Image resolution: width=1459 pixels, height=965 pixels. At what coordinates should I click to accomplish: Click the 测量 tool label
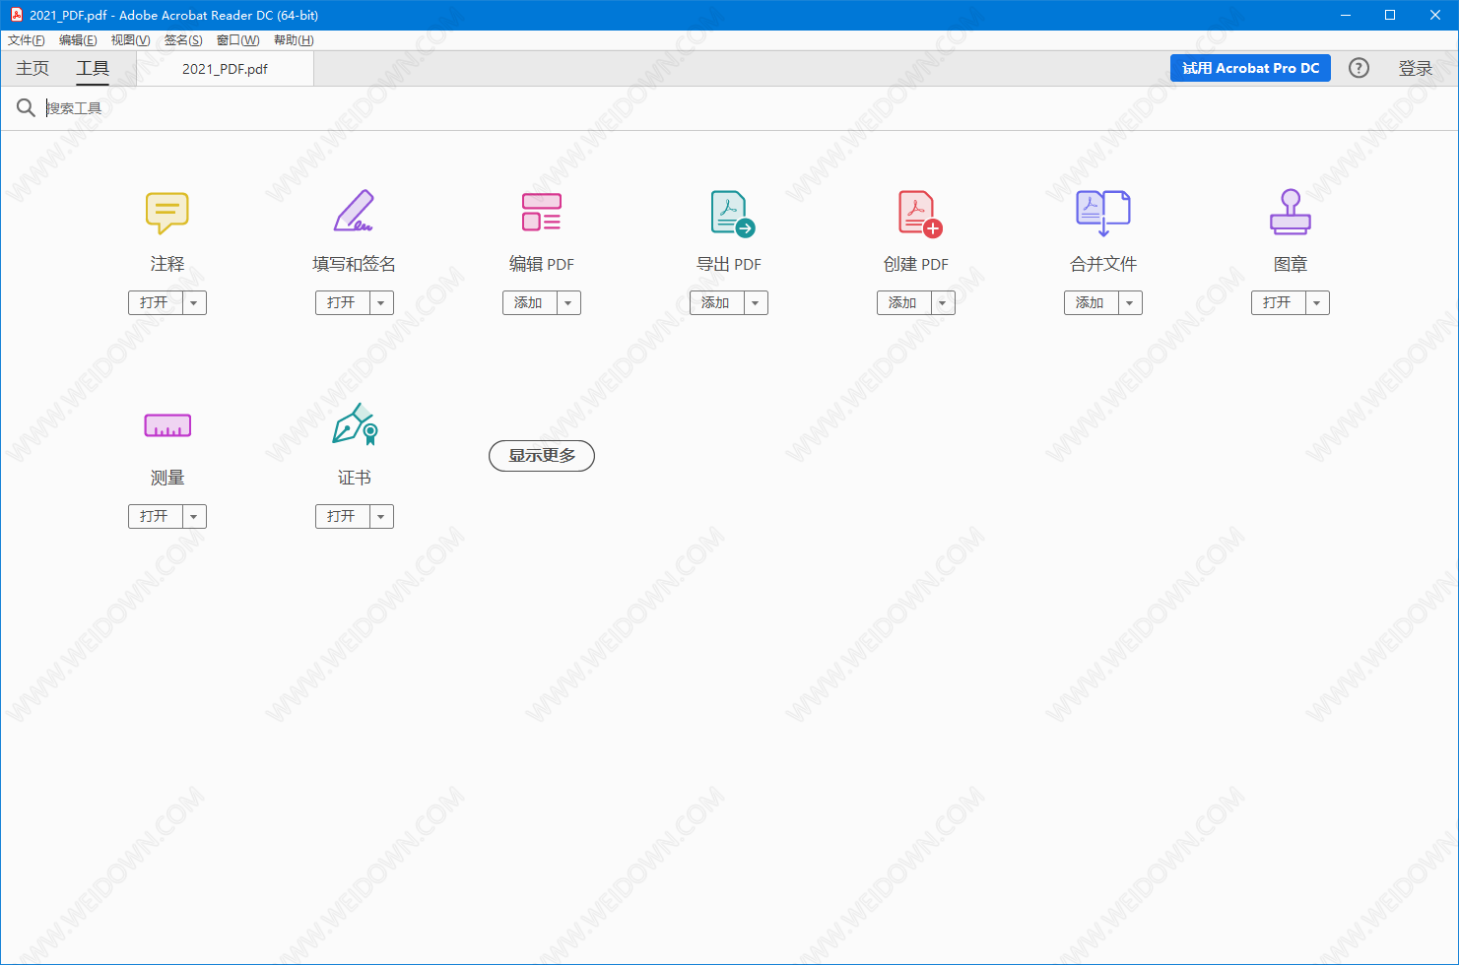(x=167, y=478)
